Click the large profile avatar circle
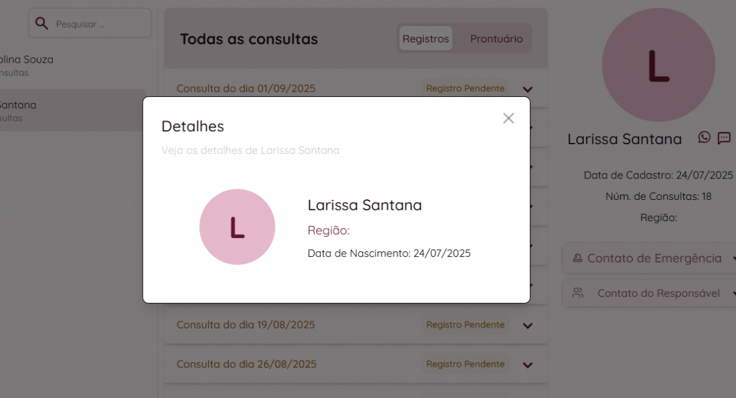736x398 pixels. (658, 65)
